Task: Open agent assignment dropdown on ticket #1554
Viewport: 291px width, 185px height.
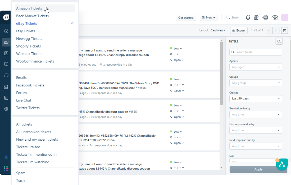Action: coord(177,137)
